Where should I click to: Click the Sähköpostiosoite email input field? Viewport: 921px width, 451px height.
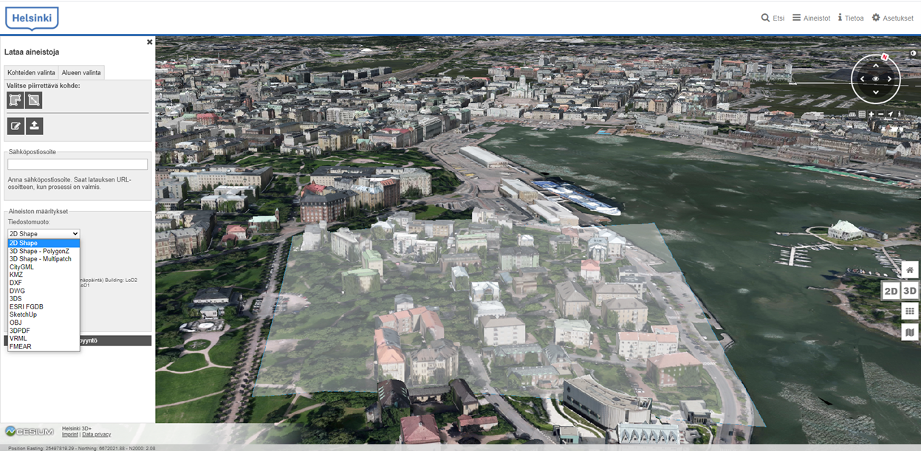(78, 165)
